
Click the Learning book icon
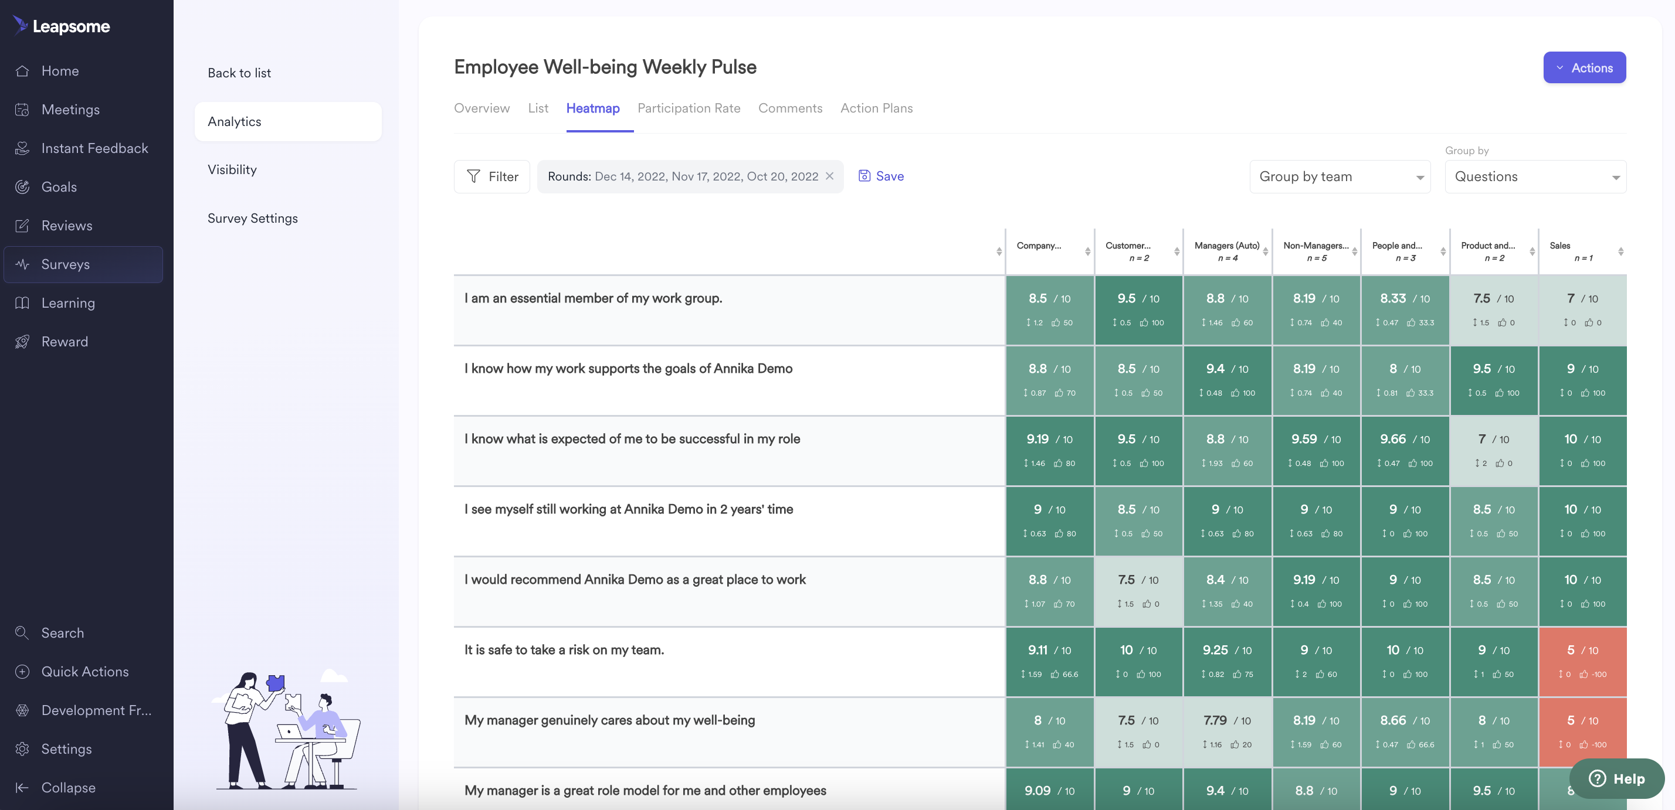pyautogui.click(x=22, y=302)
